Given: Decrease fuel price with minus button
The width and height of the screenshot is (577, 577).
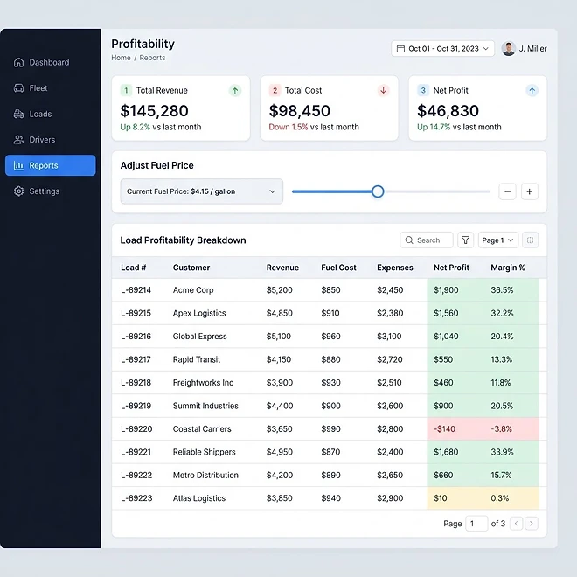Looking at the screenshot, I should pyautogui.click(x=507, y=191).
